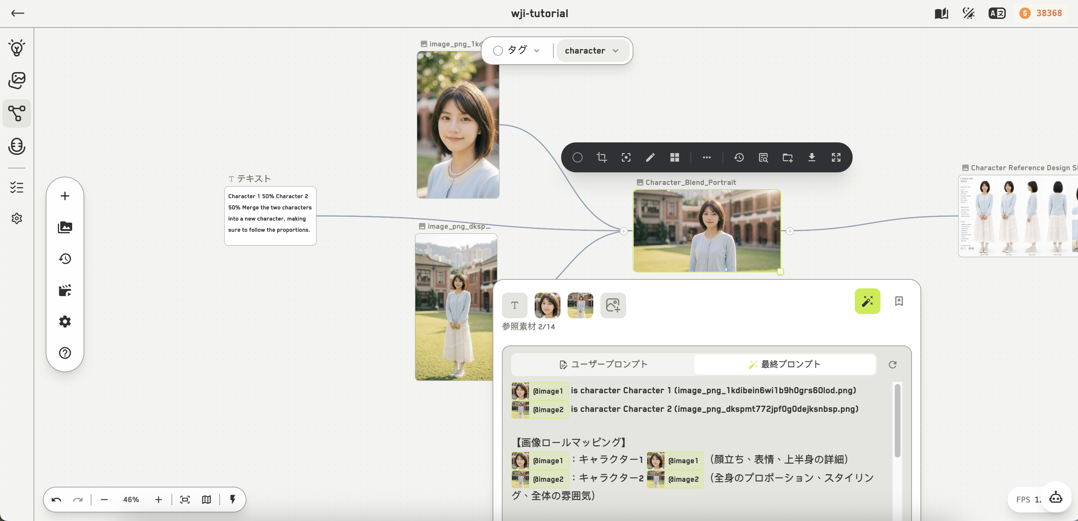Open help question mark icon

[65, 353]
